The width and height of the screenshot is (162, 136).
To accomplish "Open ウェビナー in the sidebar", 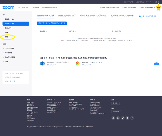I will (8, 28).
